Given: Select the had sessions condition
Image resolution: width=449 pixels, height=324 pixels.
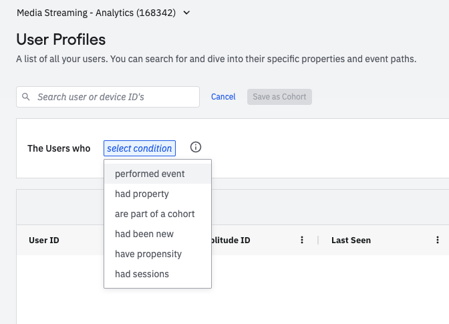Looking at the screenshot, I should pos(142,274).
